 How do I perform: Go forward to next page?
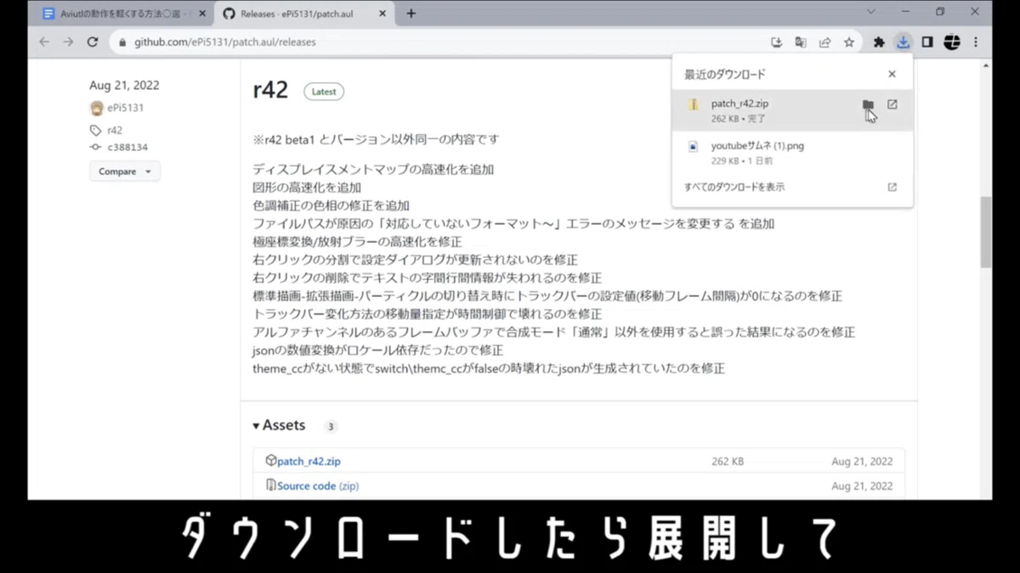click(x=68, y=42)
